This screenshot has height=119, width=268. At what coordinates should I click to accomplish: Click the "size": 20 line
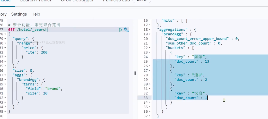(36, 93)
